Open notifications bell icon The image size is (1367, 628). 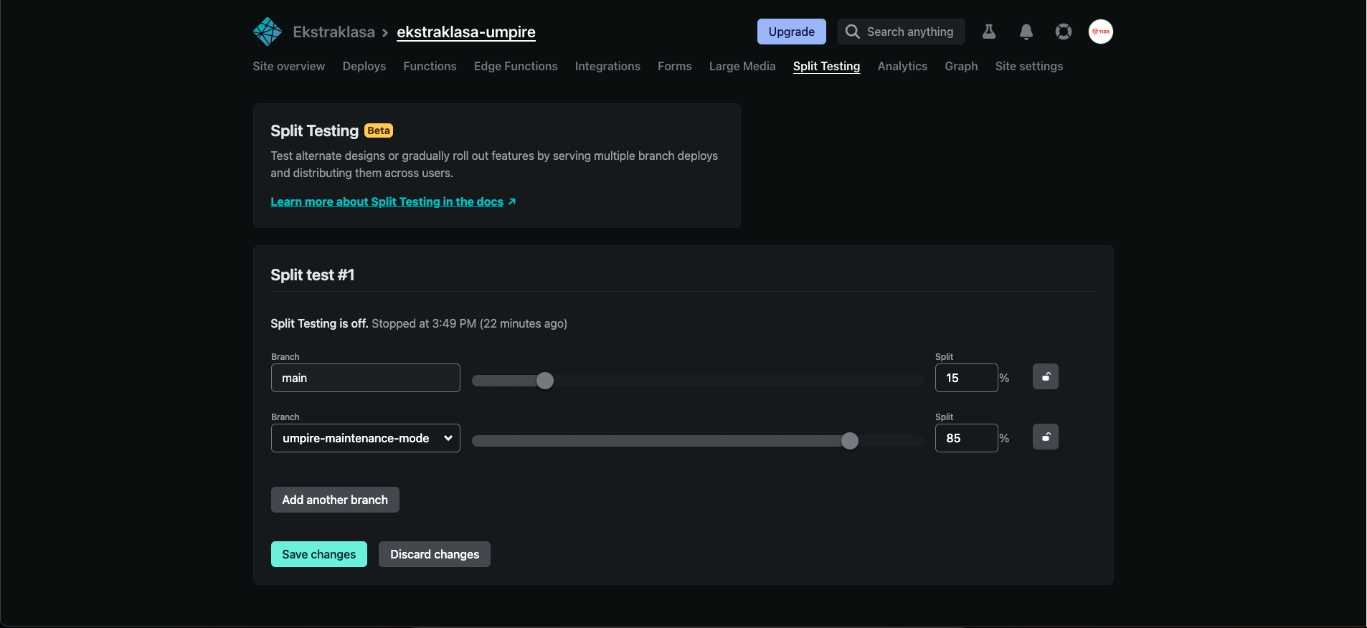point(1026,32)
